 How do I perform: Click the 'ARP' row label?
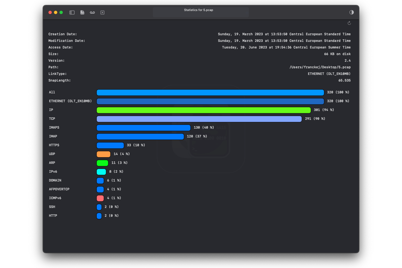(52, 163)
